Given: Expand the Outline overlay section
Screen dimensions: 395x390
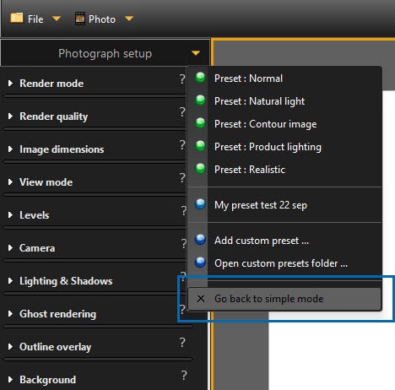Looking at the screenshot, I should pos(10,347).
